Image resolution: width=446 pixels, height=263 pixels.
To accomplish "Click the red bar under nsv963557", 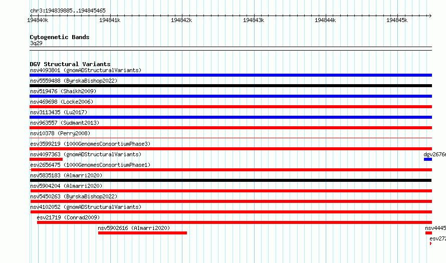I will [x=231, y=128].
